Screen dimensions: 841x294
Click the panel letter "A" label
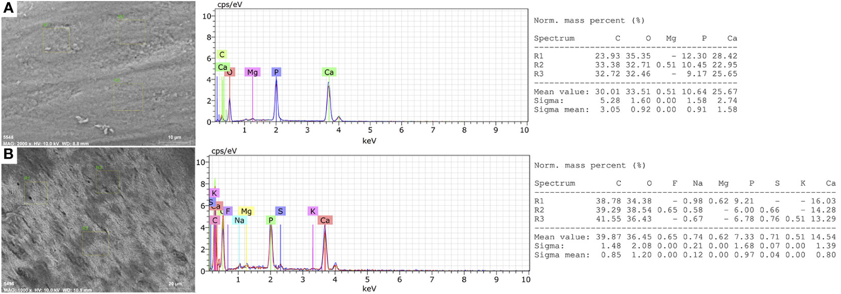point(9,9)
